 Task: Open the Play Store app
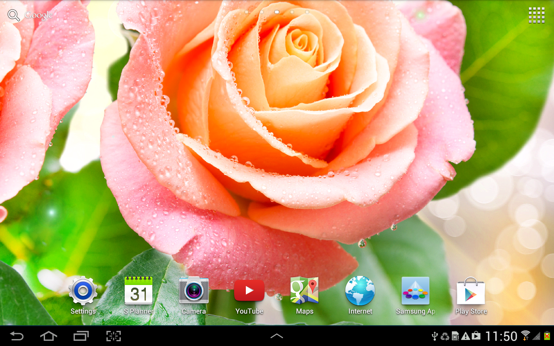471,295
